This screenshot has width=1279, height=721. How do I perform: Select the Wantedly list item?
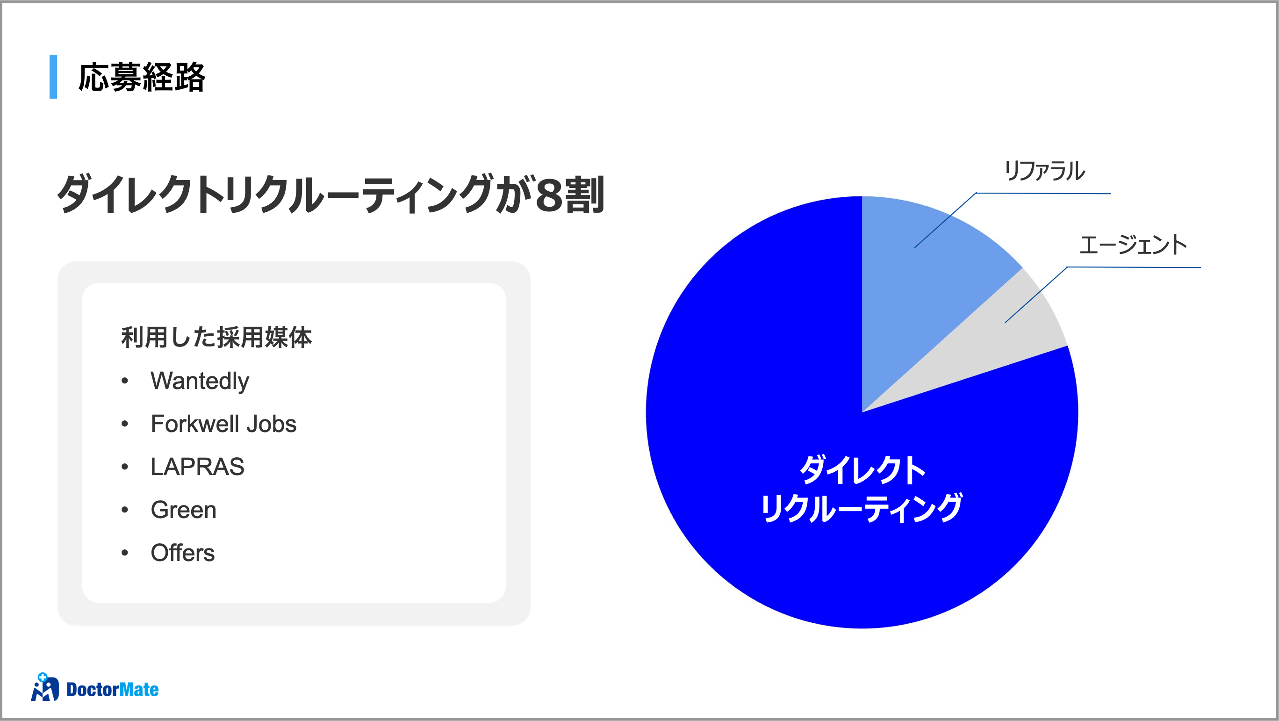tap(200, 381)
